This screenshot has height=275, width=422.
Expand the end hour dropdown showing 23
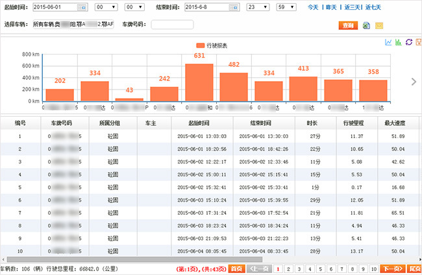258,7
